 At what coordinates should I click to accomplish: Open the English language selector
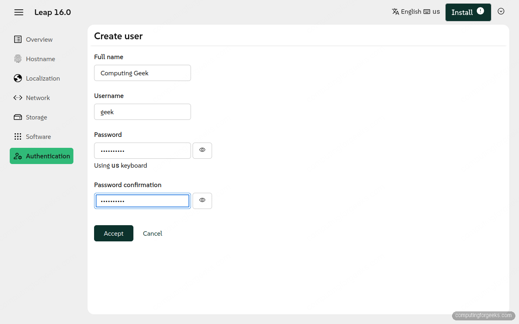[407, 12]
